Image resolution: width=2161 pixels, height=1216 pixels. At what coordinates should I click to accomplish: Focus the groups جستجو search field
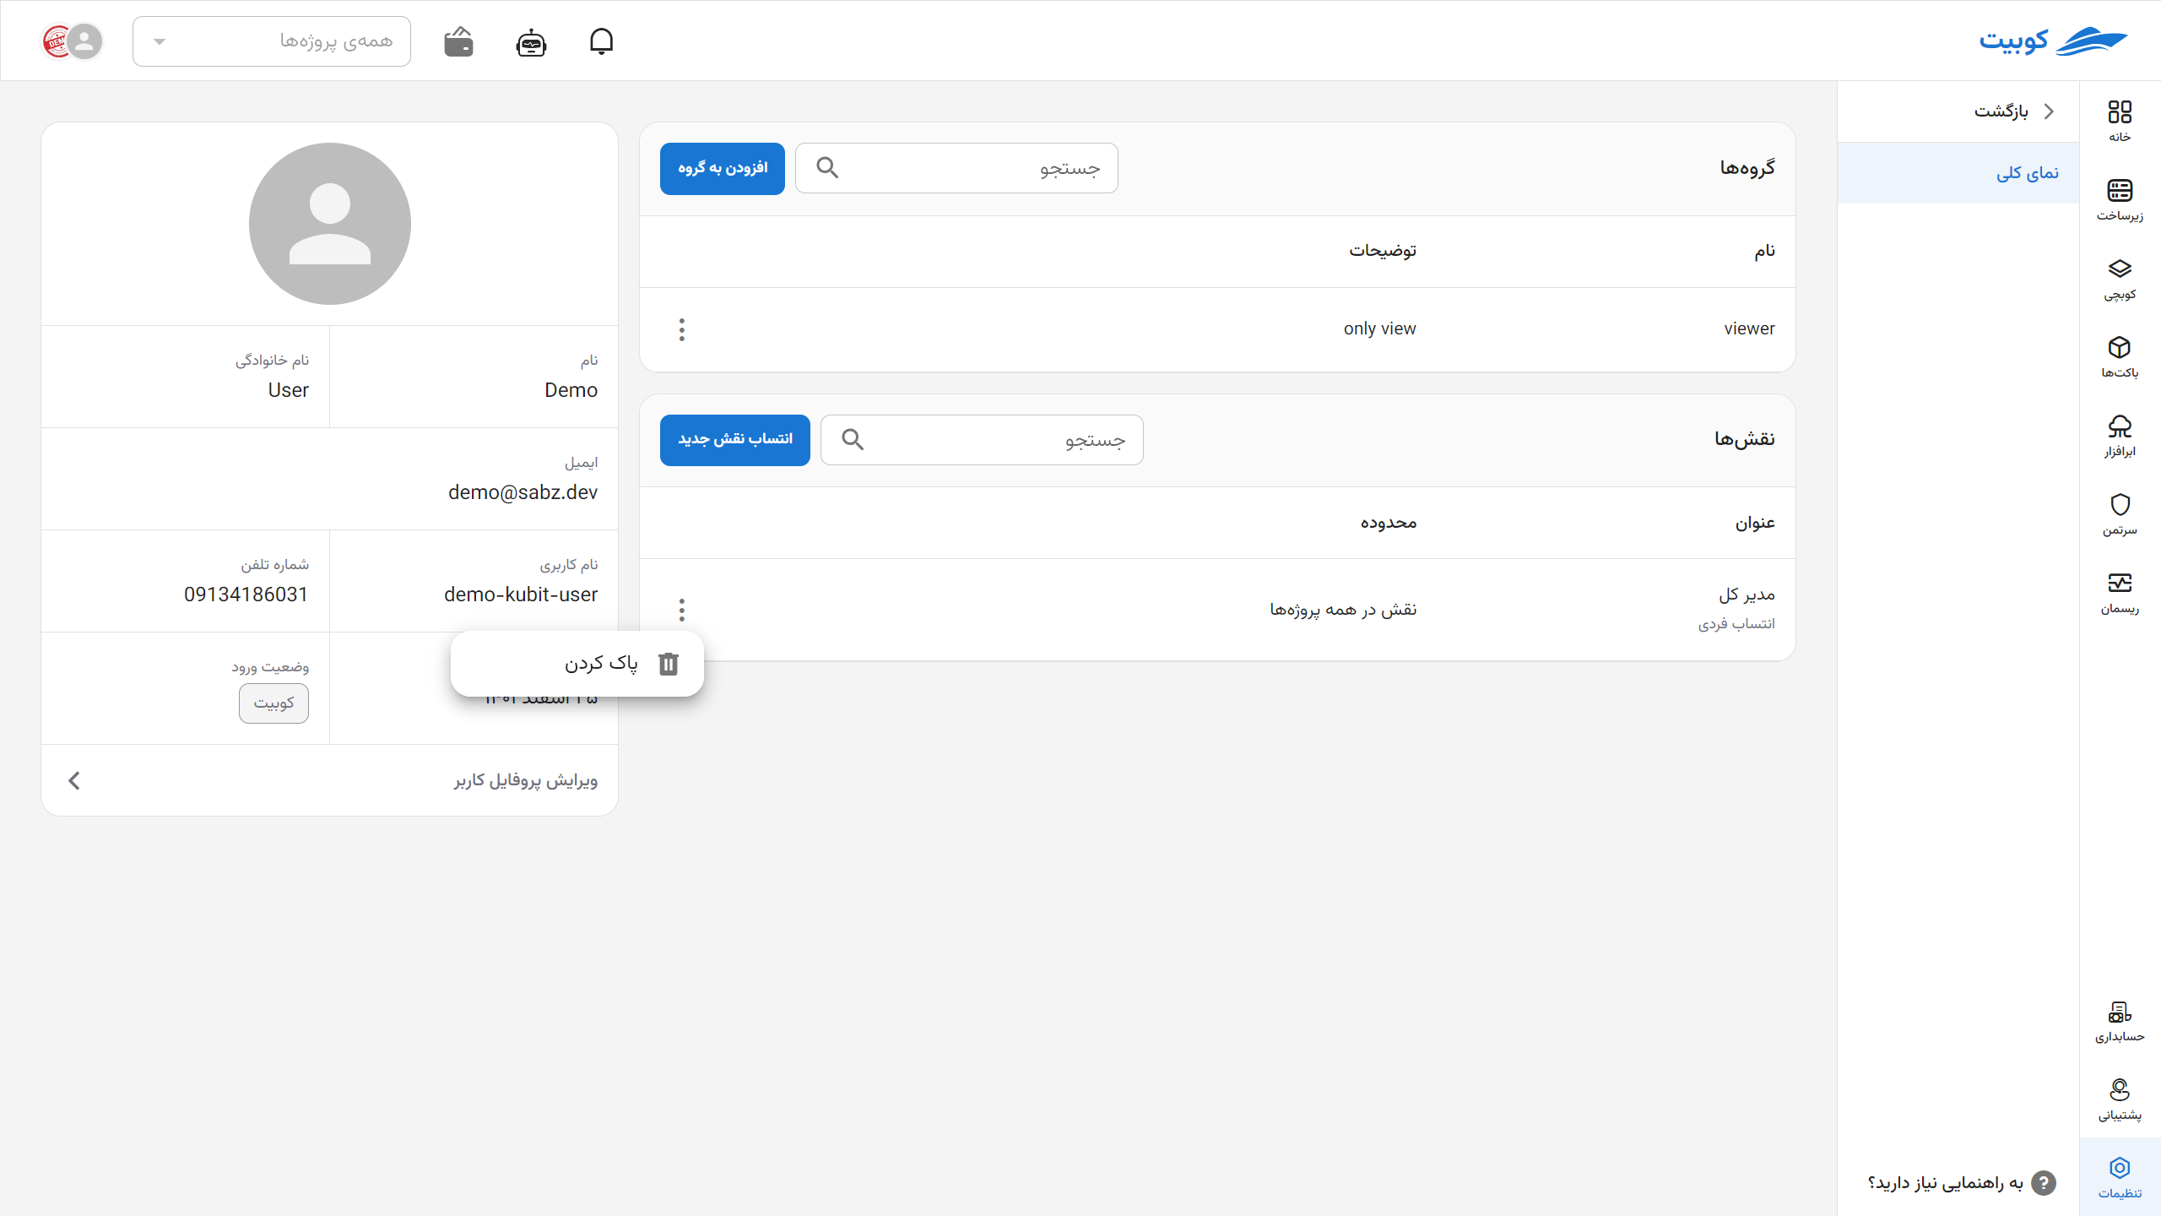(x=956, y=168)
